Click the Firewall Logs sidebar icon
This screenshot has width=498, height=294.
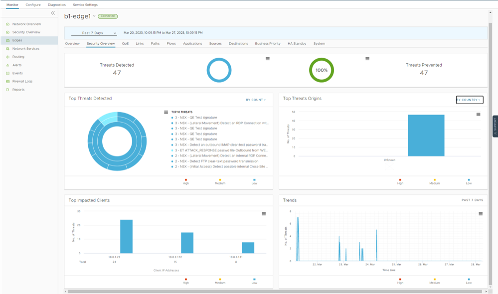[x=7, y=81]
